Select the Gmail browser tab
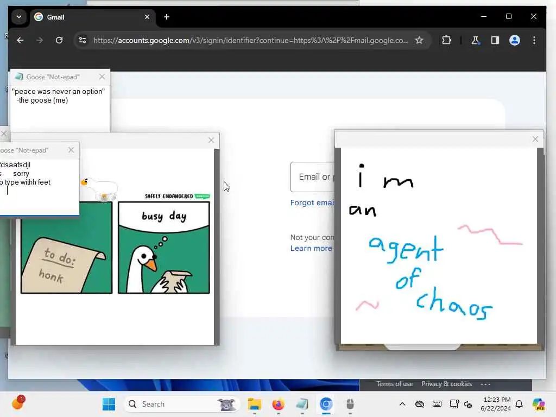 pos(92,17)
